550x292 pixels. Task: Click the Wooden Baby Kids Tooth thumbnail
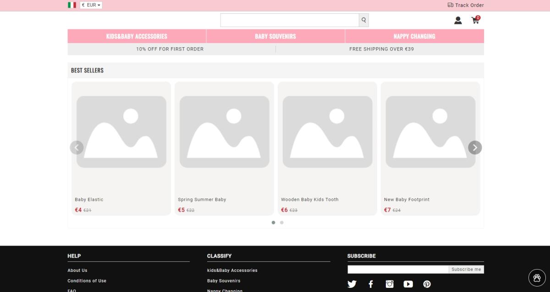point(327,132)
